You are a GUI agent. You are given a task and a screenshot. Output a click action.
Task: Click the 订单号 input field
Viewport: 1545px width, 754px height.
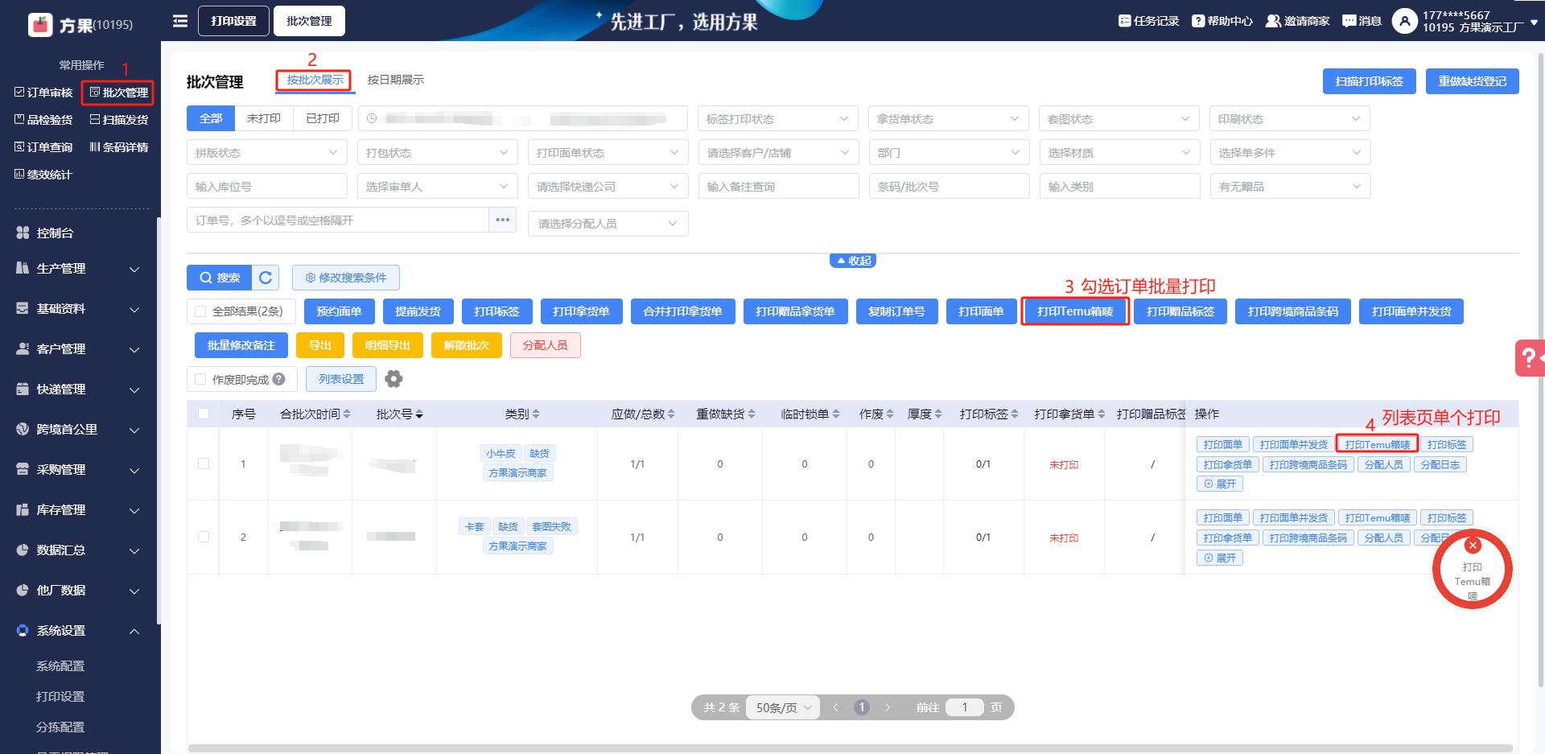tap(338, 220)
